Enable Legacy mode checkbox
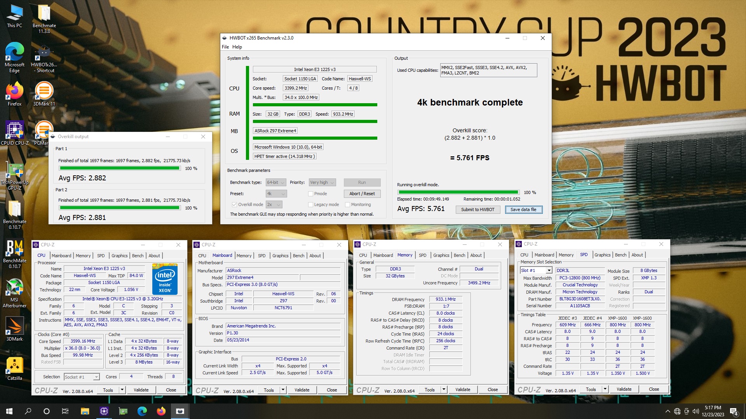Viewport: 746px width, 419px height. (310, 204)
